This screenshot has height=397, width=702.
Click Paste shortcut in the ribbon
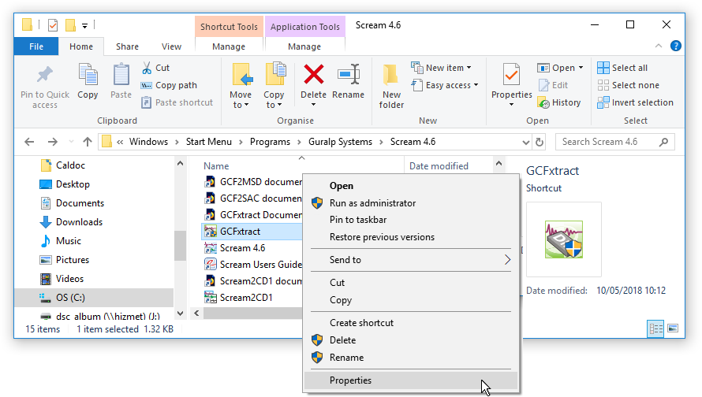177,103
